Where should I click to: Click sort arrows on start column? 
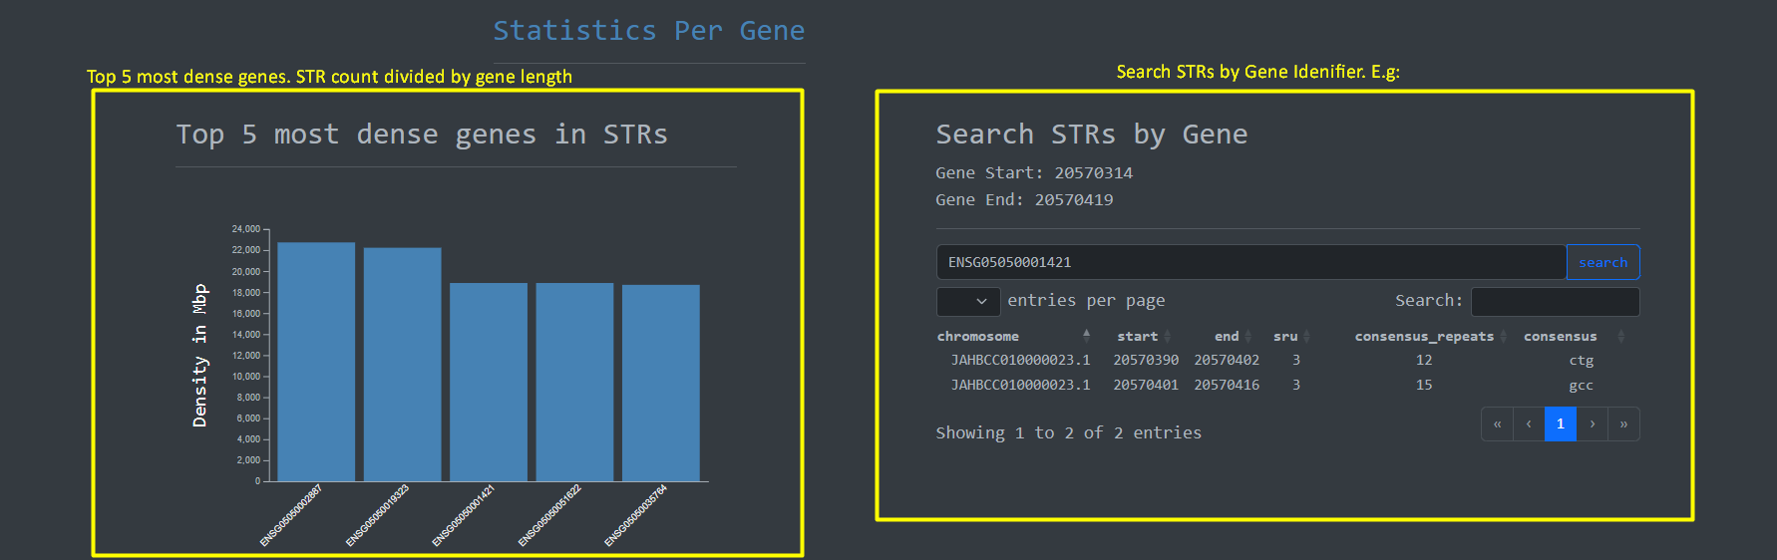tap(1167, 337)
